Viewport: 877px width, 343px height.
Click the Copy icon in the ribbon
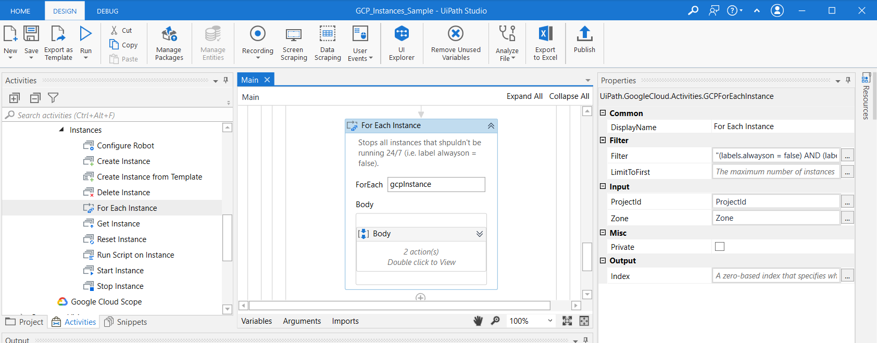[x=114, y=45]
